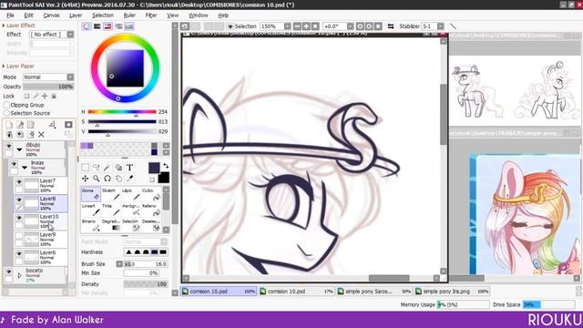Show Layer9 by clicking its visibility box
The image size is (583, 328).
[19, 236]
